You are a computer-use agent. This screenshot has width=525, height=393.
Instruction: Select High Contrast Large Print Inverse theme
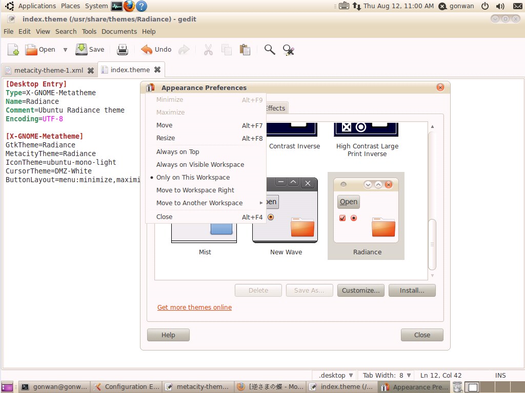pyautogui.click(x=367, y=140)
